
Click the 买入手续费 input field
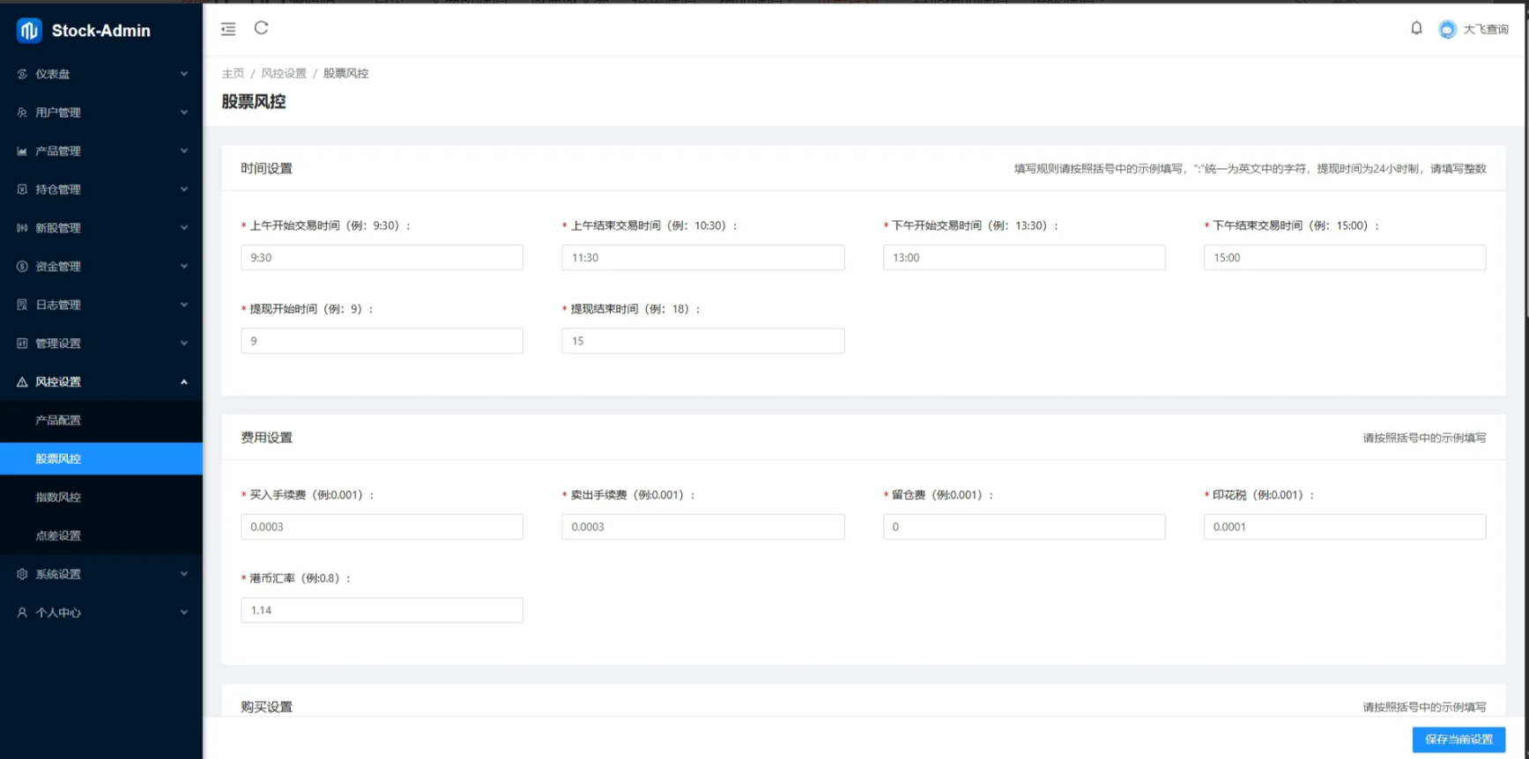382,527
